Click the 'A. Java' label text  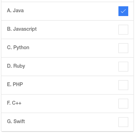pyautogui.click(x=15, y=10)
